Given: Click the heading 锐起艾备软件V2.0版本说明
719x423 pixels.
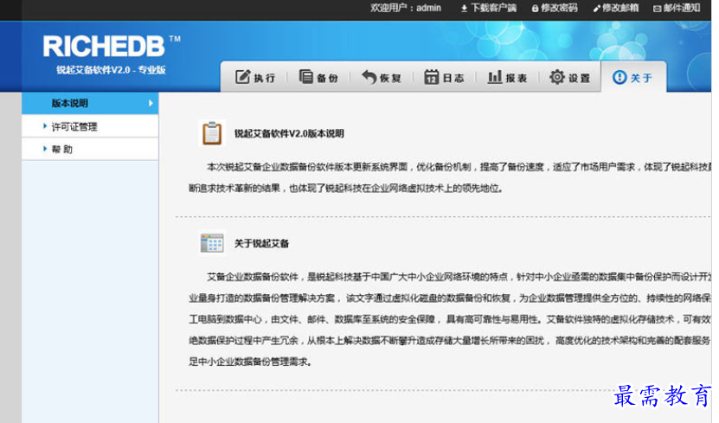Looking at the screenshot, I should pyautogui.click(x=289, y=133).
